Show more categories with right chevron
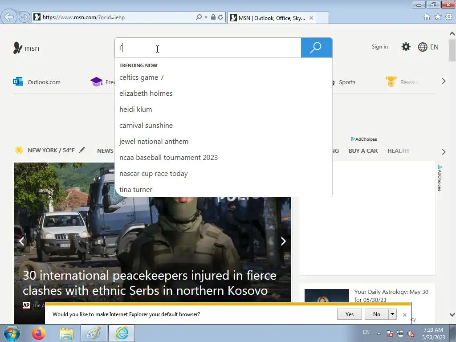Image resolution: width=456 pixels, height=342 pixels. coord(444,151)
